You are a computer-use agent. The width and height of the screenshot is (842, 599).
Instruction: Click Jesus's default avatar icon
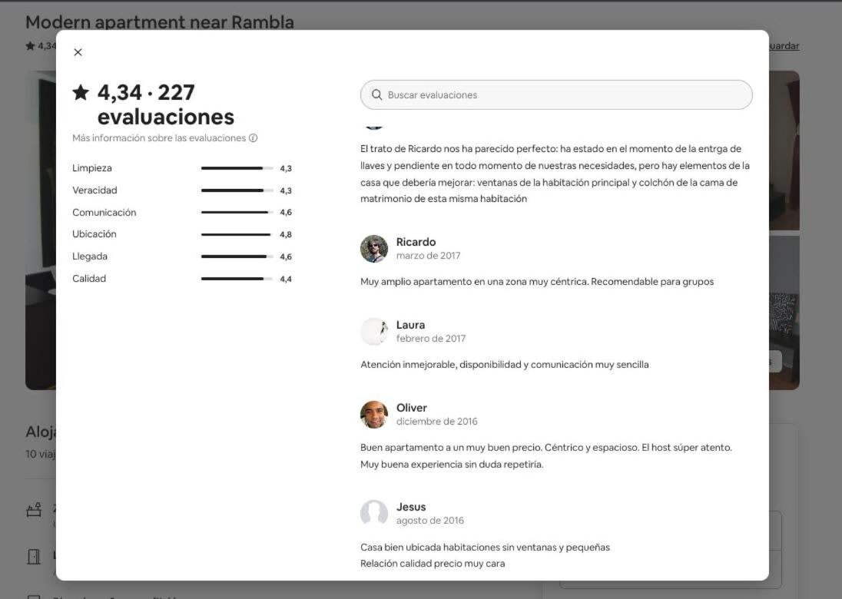(374, 514)
